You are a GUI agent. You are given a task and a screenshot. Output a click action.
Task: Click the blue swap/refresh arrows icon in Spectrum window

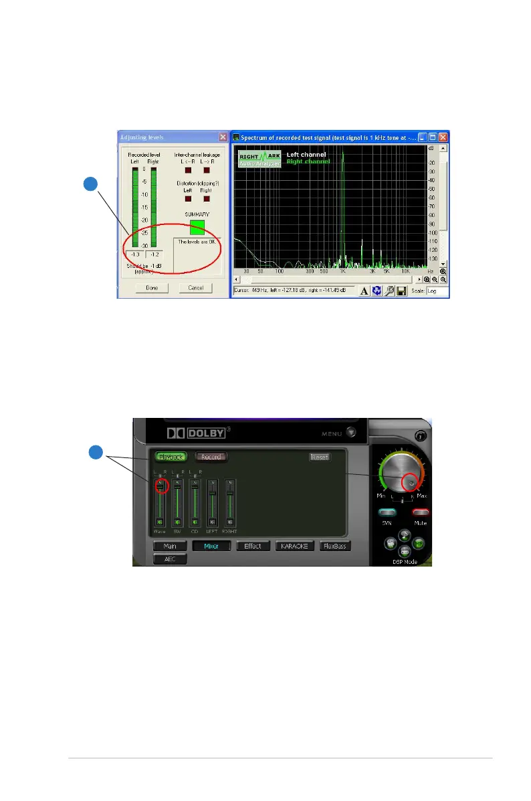(x=377, y=291)
